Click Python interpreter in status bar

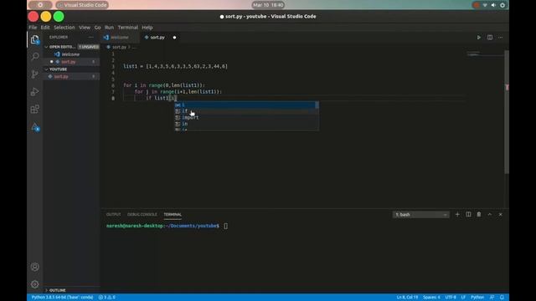point(62,298)
